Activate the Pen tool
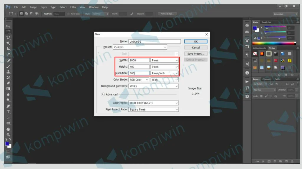302x169 pixels. 8,106
